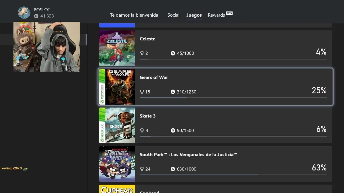Click the trophy icon in Gears of War row
This screenshot has width=344, height=193.
click(x=142, y=92)
